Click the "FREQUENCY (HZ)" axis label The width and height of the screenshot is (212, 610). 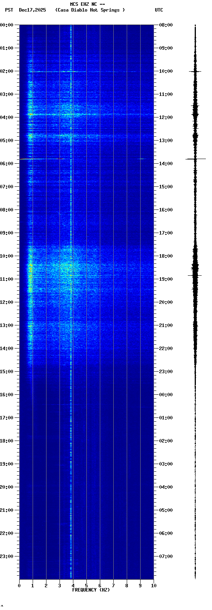pos(90,590)
